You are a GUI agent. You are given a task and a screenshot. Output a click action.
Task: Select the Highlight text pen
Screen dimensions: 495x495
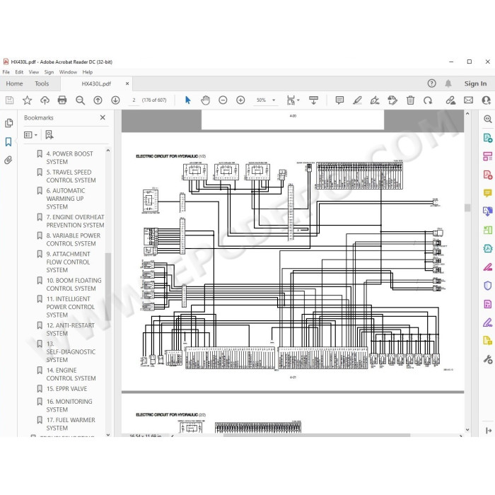click(357, 100)
